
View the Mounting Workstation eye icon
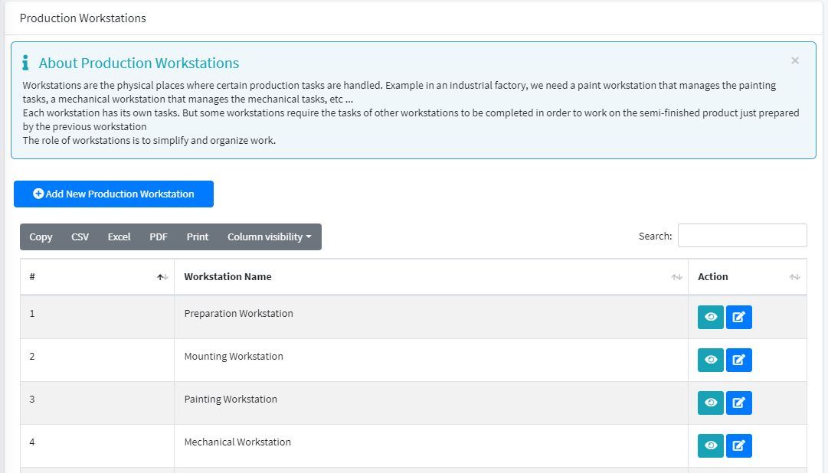pyautogui.click(x=710, y=360)
